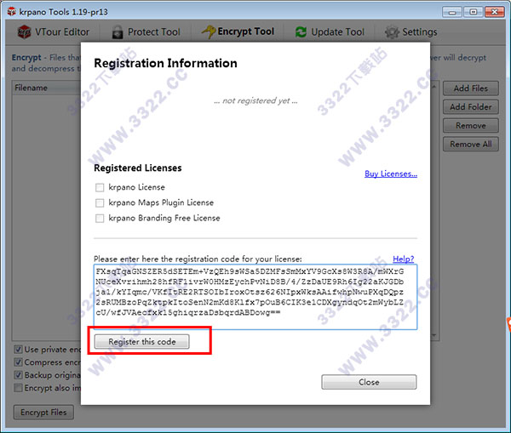Click the krpano app icon in title bar

point(12,12)
